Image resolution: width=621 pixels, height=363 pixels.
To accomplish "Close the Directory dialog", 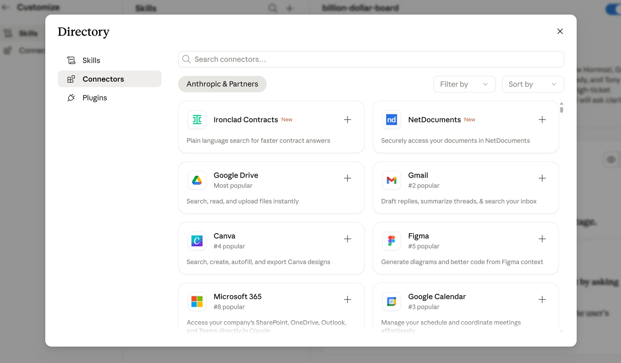I will click(560, 31).
